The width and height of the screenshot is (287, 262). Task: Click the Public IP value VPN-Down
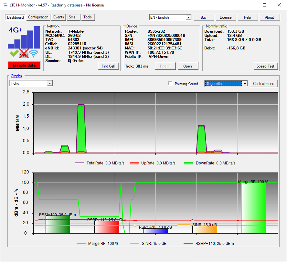(158, 57)
